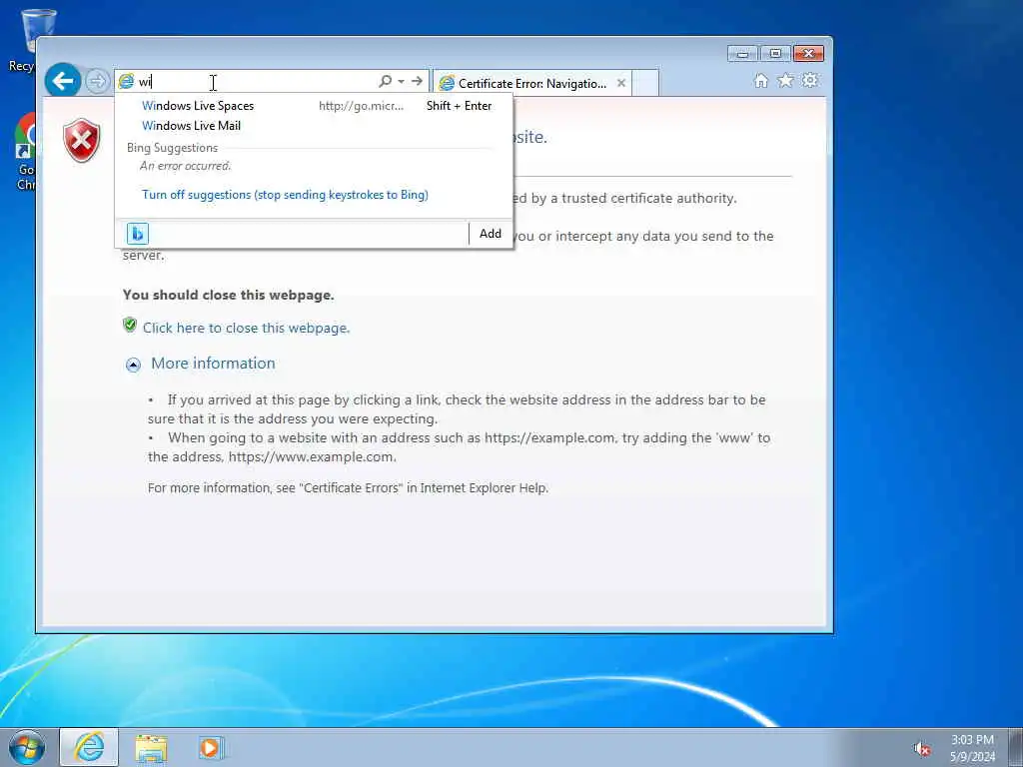This screenshot has height=767, width=1023.
Task: Open the address bar autocomplete dropdown arrow
Action: coord(402,82)
